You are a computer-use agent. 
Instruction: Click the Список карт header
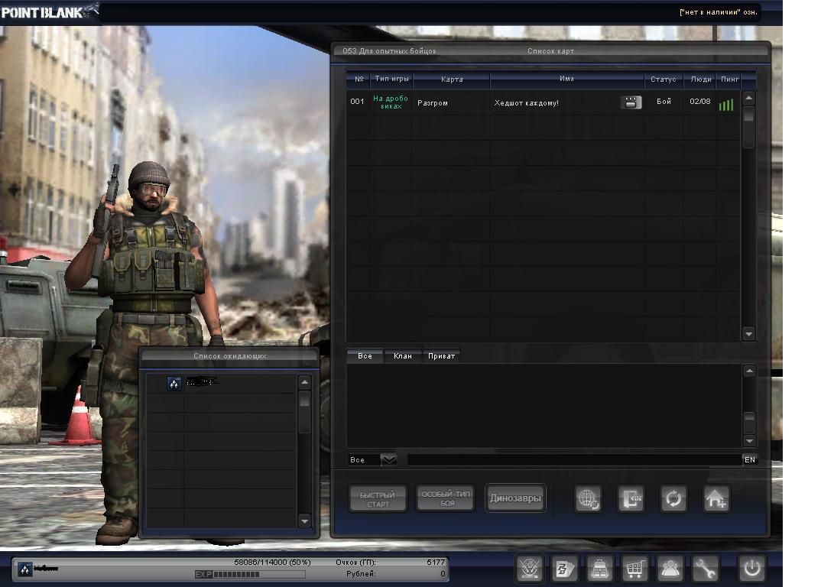point(550,51)
